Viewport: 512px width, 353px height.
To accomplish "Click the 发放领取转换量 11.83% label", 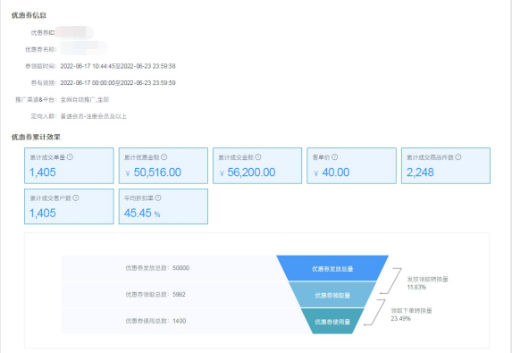I will pos(427,283).
